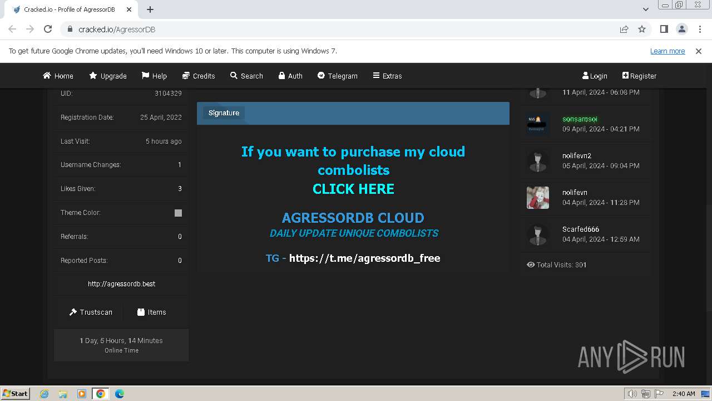Open the browser side panel icon
This screenshot has width=712, height=401.
tap(664, 29)
